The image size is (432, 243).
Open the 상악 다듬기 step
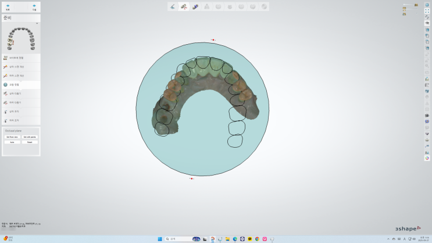pos(21,94)
